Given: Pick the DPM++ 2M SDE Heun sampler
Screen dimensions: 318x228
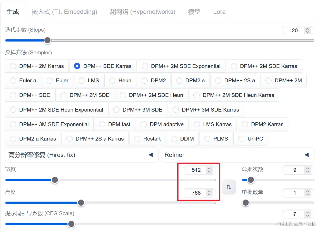Looking at the screenshot, I should pos(151,95).
